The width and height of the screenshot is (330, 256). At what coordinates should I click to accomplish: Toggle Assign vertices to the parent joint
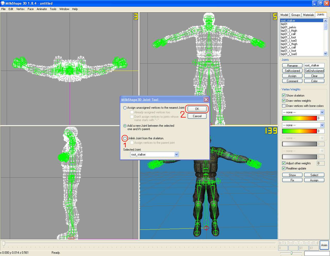tap(132, 143)
